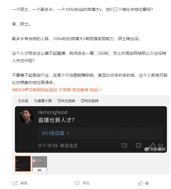Select the first dark image thumbnail
The width and height of the screenshot is (171, 189).
tap(23, 164)
